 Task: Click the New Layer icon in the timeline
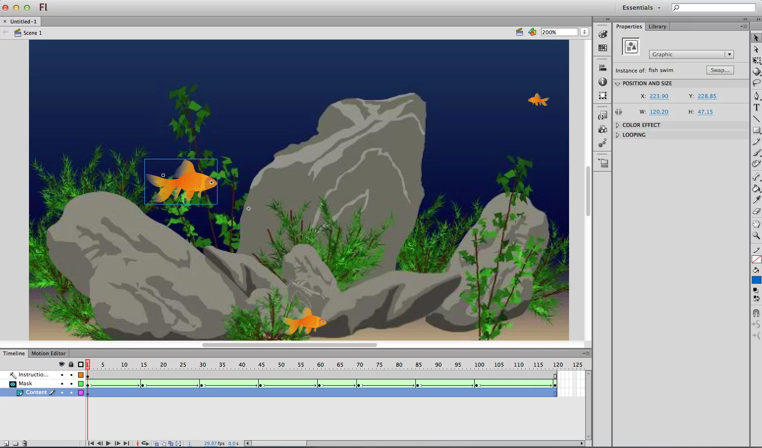pyautogui.click(x=6, y=444)
